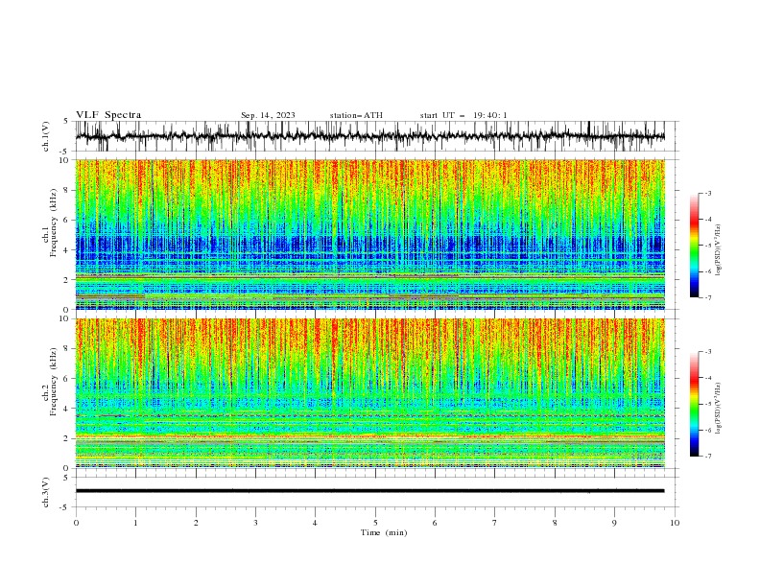The height and width of the screenshot is (587, 760).
Task: Click the "5" tick on the time axis
Action: 375,523
